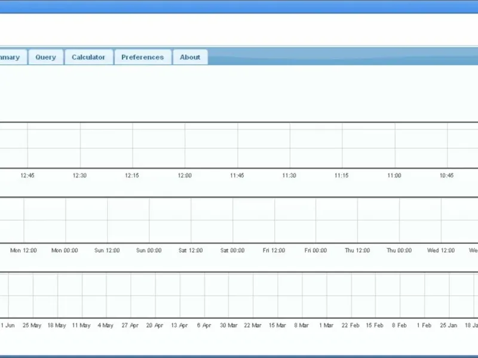Screen dimensions: 478x358
Task: Click the 1 Mar date label
Action: click(326, 325)
